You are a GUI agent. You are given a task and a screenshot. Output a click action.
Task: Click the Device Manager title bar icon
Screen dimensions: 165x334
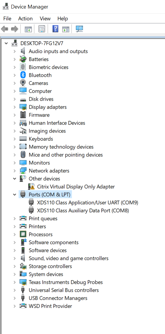click(6, 6)
